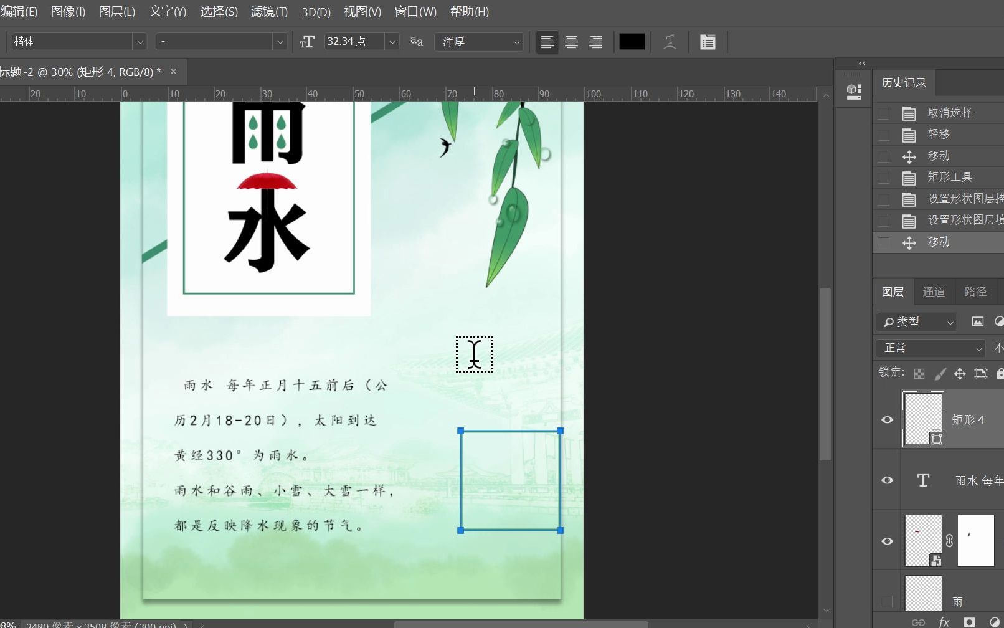The width and height of the screenshot is (1004, 628).
Task: Set history brush source at 矩形工具
Action: point(883,178)
